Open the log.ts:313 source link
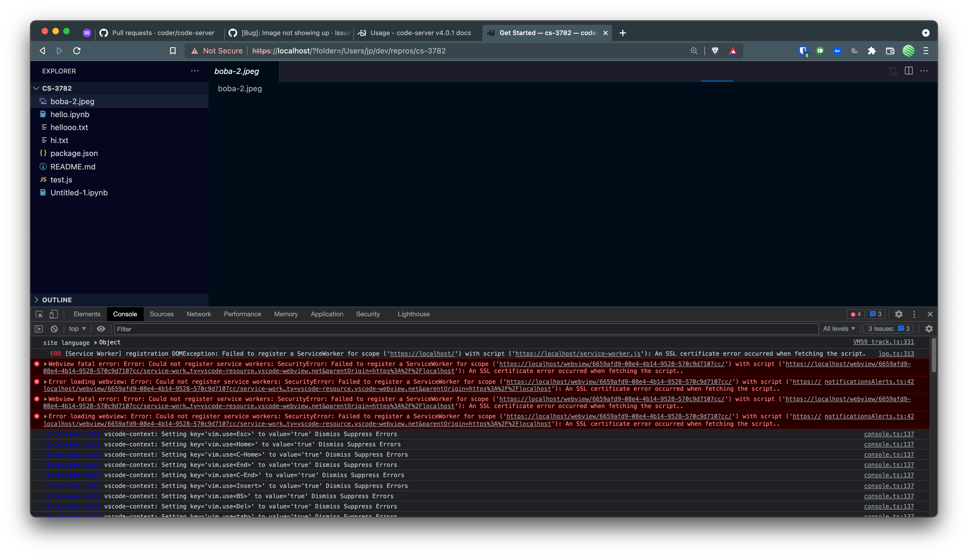 [896, 354]
